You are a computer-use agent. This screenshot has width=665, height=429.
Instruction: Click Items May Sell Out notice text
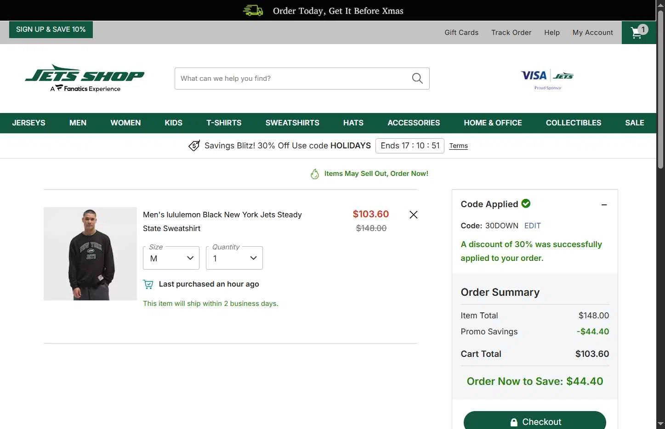(376, 174)
